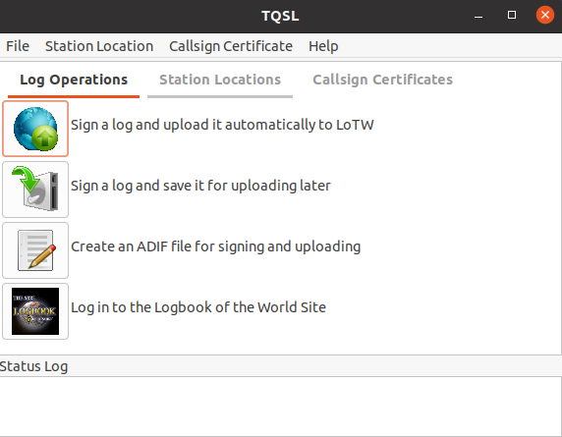Open the Station Location menu
The width and height of the screenshot is (562, 437).
[99, 46]
